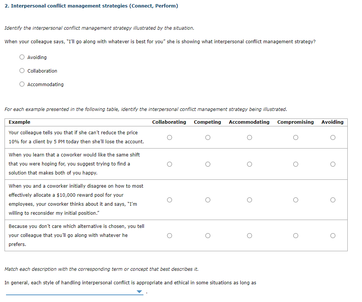Image resolution: width=362 pixels, height=302 pixels.
Task: Mark Avoiding for the last table example
Action: pos(333,235)
